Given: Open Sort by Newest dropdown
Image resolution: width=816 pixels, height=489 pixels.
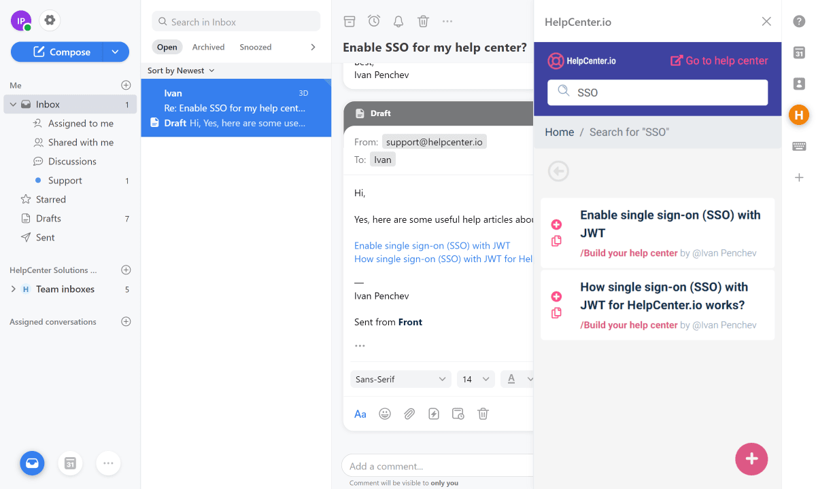Looking at the screenshot, I should pos(181,71).
